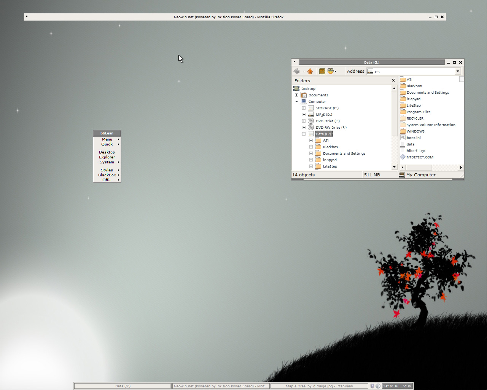
Task: Expand the DVD Drive (E:) node
Action: click(304, 121)
